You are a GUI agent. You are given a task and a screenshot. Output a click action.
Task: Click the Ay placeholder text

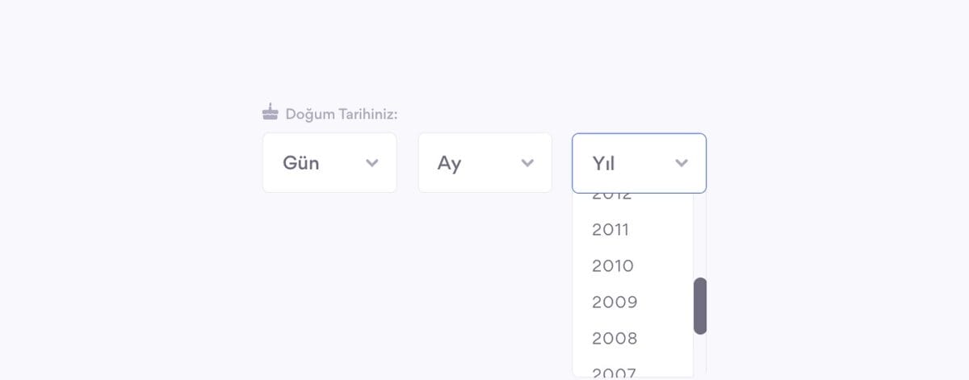(x=449, y=163)
